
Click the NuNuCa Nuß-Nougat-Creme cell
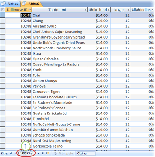click(60, 124)
